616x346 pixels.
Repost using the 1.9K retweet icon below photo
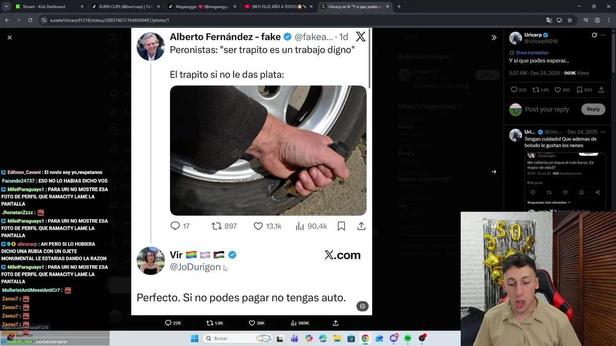click(214, 323)
